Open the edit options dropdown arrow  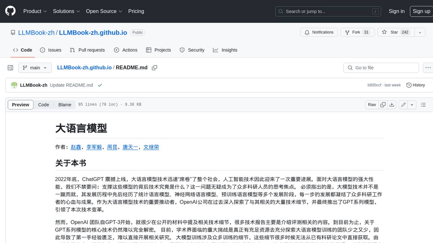point(412,105)
